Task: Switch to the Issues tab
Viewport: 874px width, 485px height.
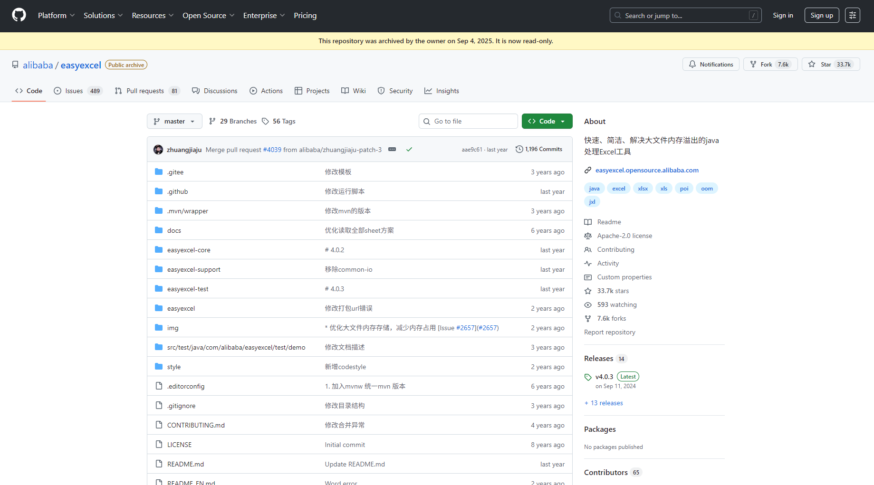Action: coord(77,91)
